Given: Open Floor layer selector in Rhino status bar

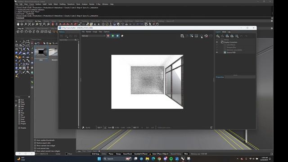Looking at the screenshot, I should click(x=70, y=154).
